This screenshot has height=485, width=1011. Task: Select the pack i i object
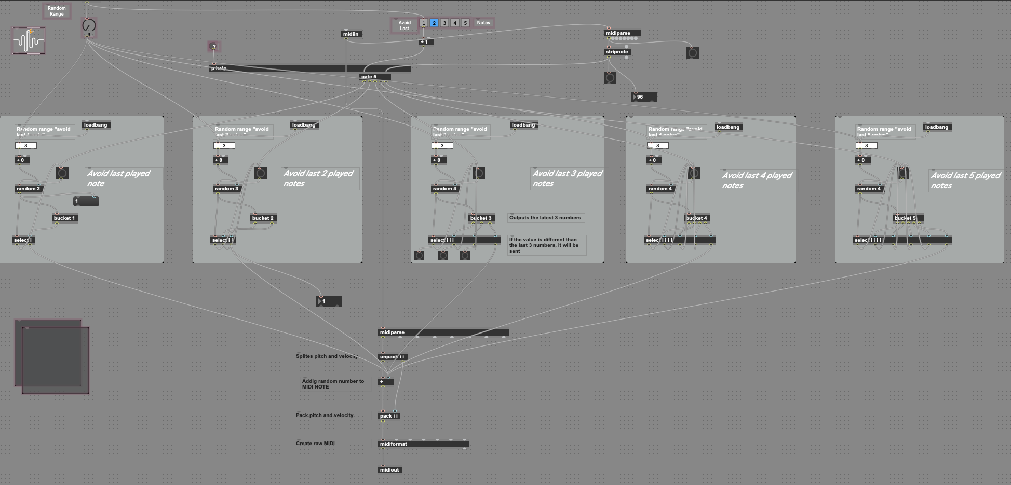[x=389, y=416]
